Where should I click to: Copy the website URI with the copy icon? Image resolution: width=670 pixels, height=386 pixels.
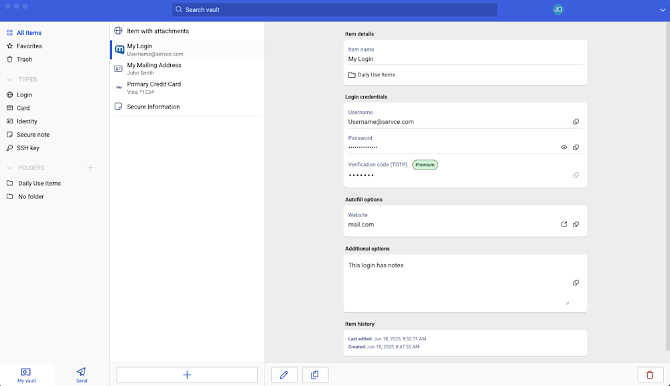[576, 224]
